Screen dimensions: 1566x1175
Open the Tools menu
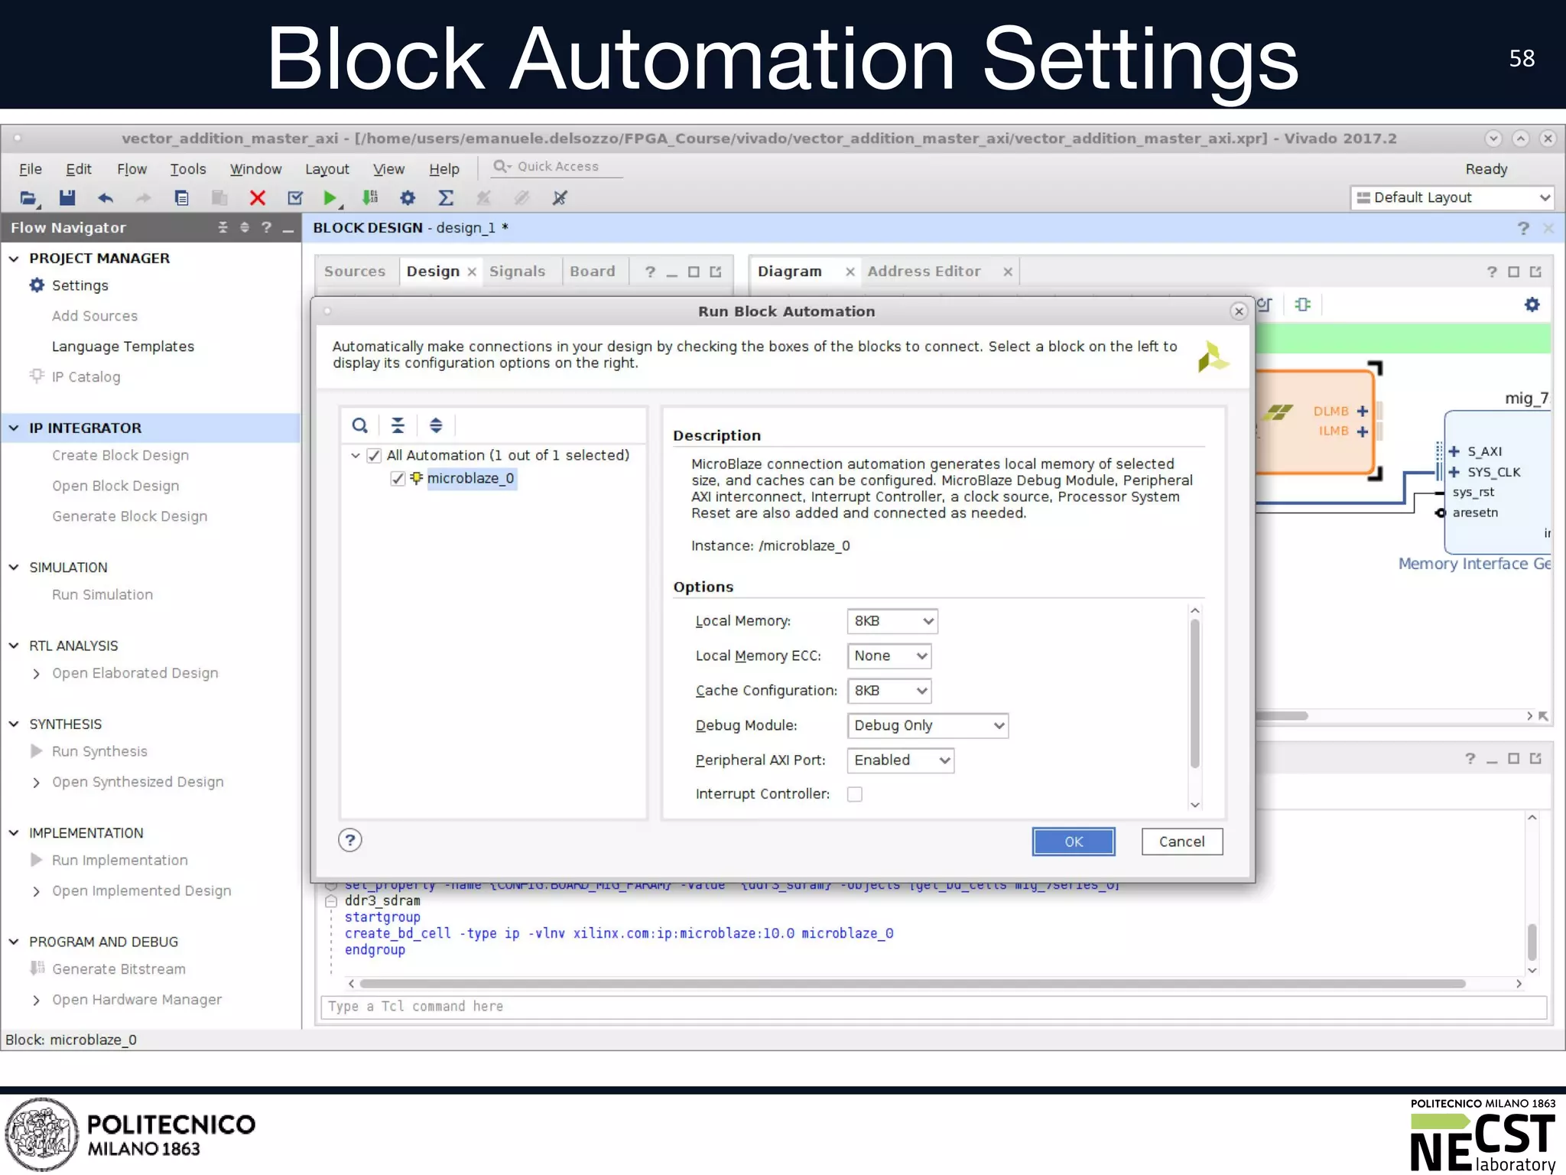pyautogui.click(x=188, y=169)
